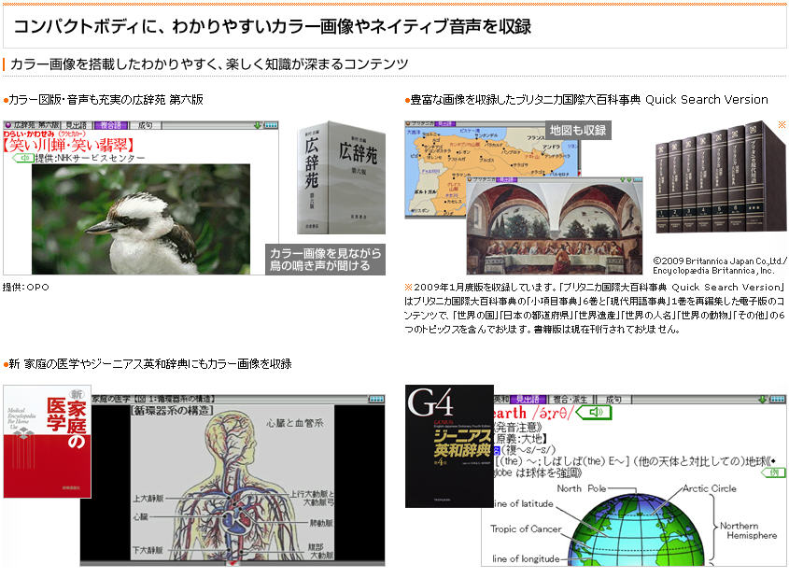Image resolution: width=789 pixels, height=578 pixels.
Task: Click the green 例 example icon in Genius screen
Action: pyautogui.click(x=773, y=472)
